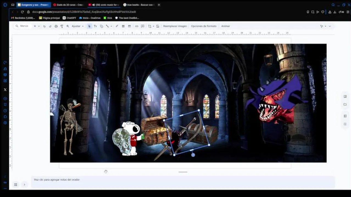Open the Ajustar zoom dropdown
This screenshot has height=197, width=351.
(78, 26)
